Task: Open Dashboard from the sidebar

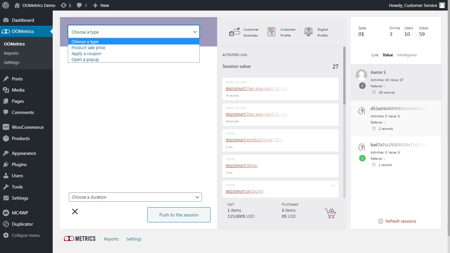Action: coord(26,20)
